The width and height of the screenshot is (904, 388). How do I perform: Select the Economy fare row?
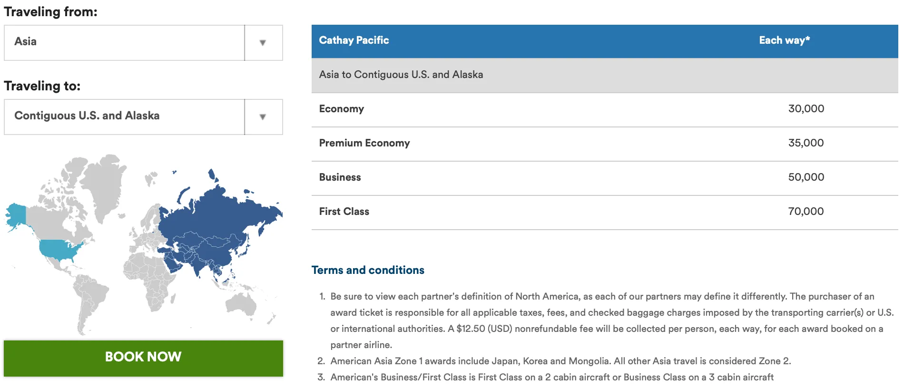tap(605, 109)
